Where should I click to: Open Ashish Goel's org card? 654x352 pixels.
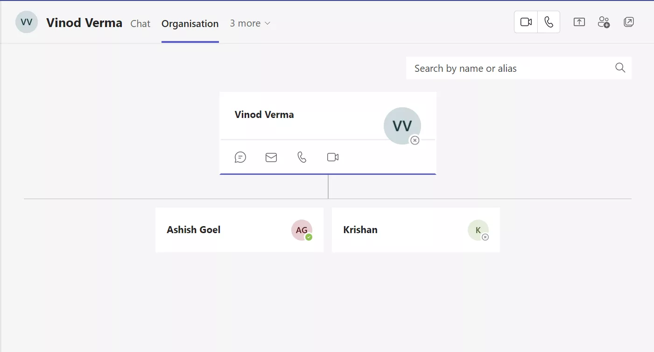[x=239, y=230]
